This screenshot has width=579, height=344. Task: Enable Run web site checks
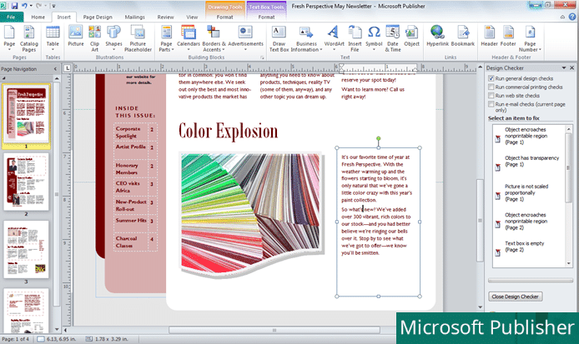(491, 96)
